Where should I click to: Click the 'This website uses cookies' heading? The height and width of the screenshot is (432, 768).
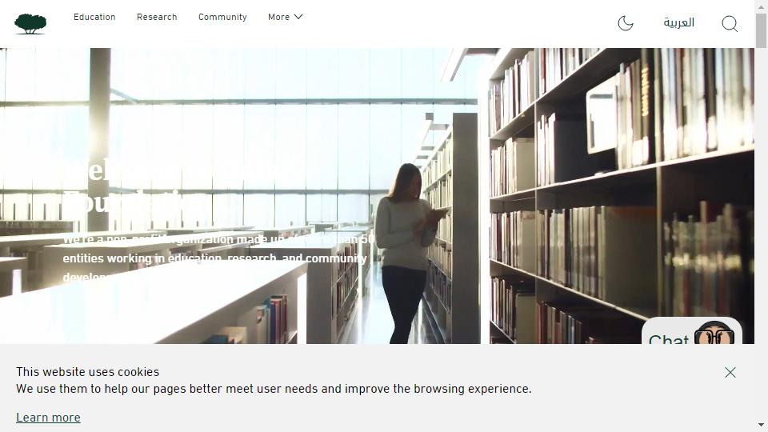(88, 372)
